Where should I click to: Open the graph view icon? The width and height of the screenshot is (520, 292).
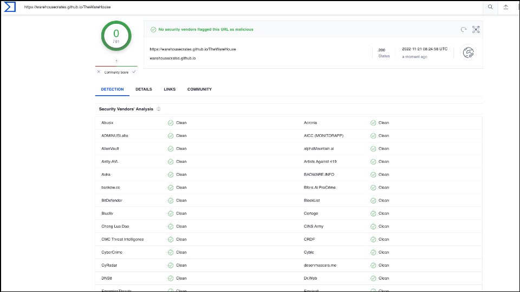point(476,29)
